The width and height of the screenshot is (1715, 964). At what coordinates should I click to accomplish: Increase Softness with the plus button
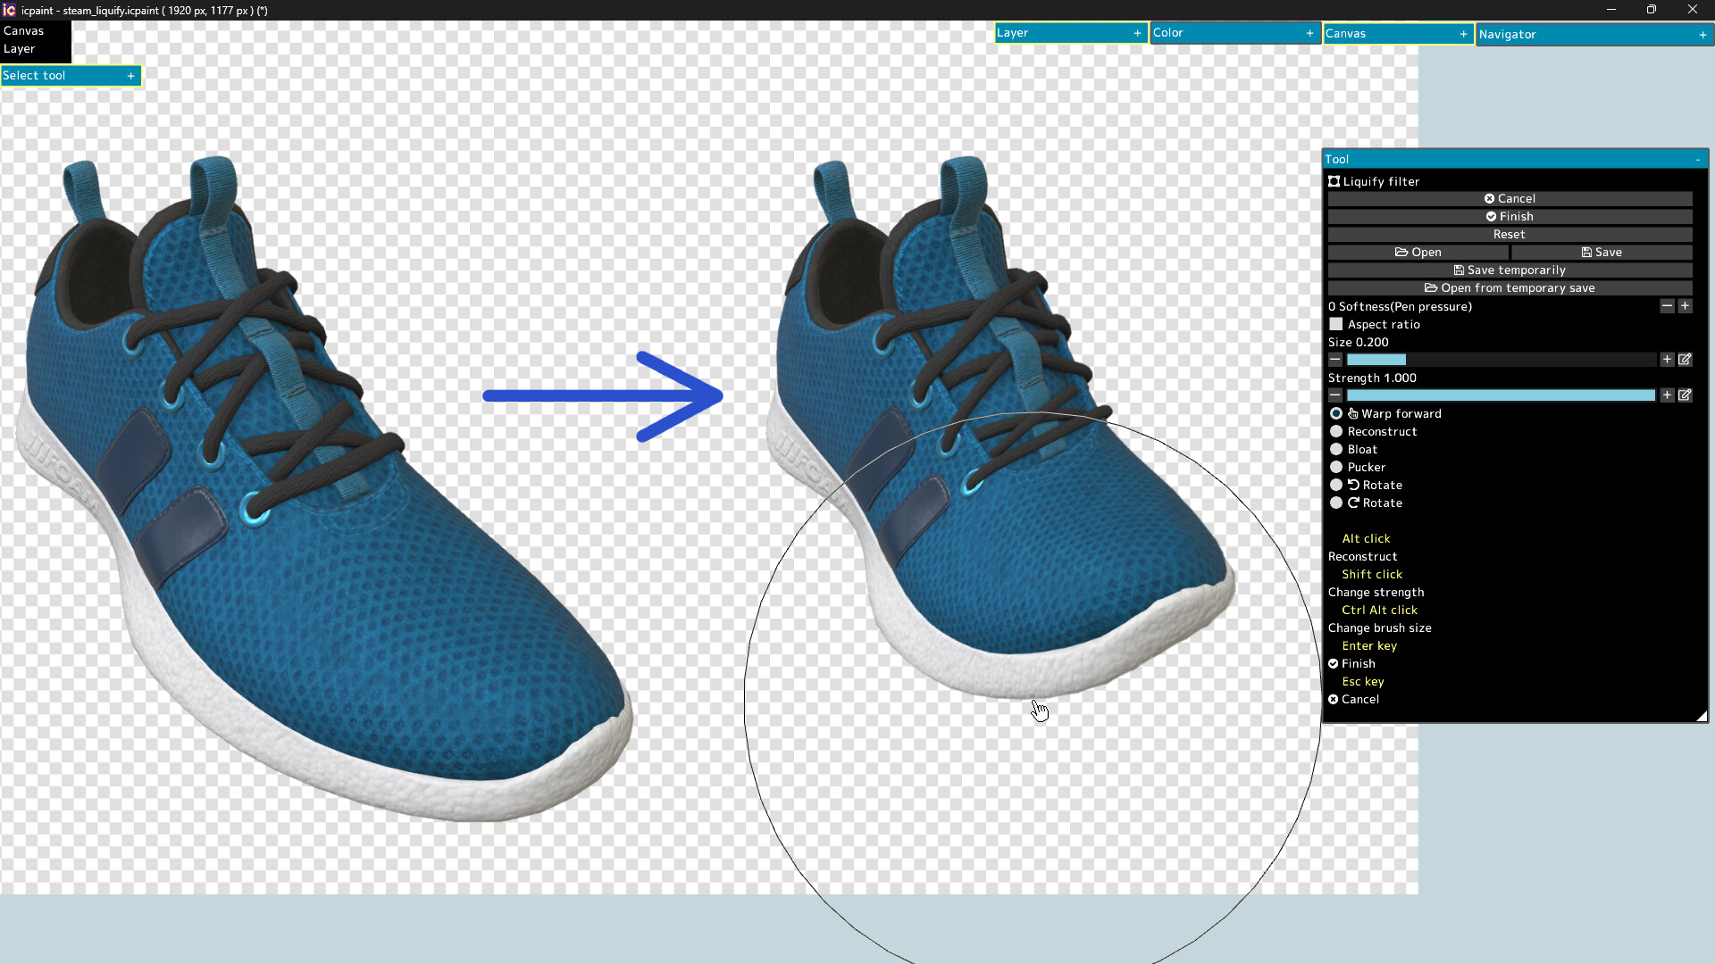click(1685, 306)
